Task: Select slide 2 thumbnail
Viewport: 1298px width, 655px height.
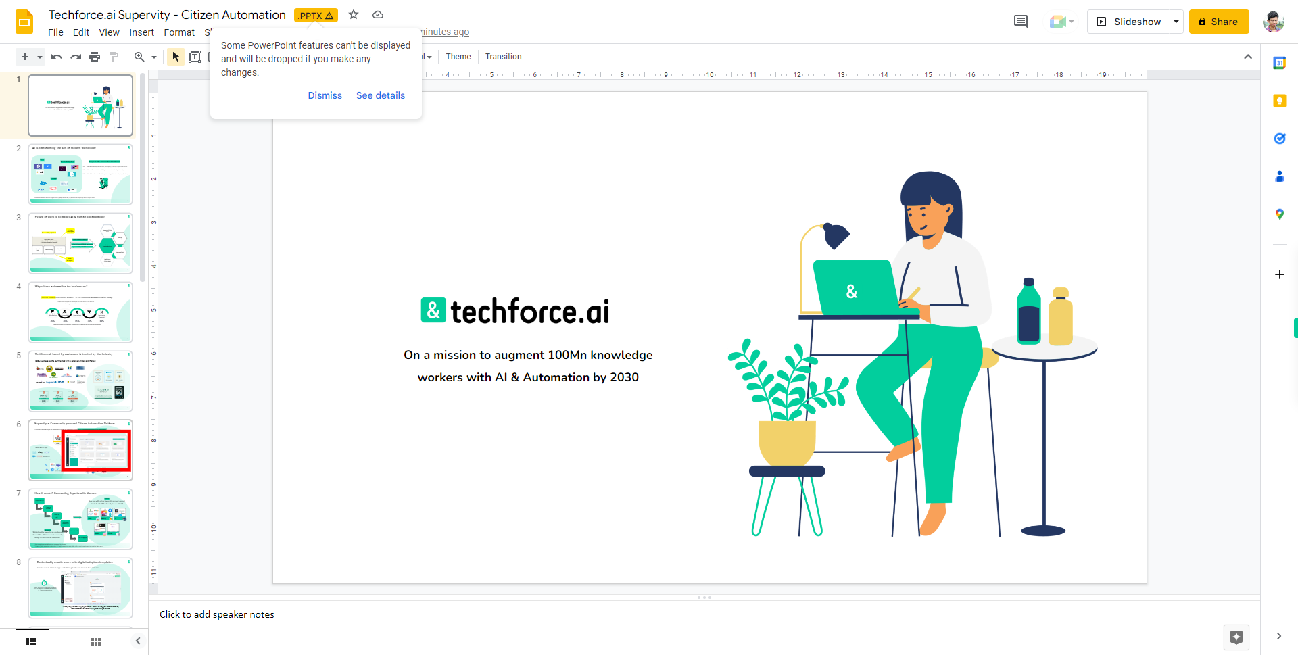Action: (80, 174)
